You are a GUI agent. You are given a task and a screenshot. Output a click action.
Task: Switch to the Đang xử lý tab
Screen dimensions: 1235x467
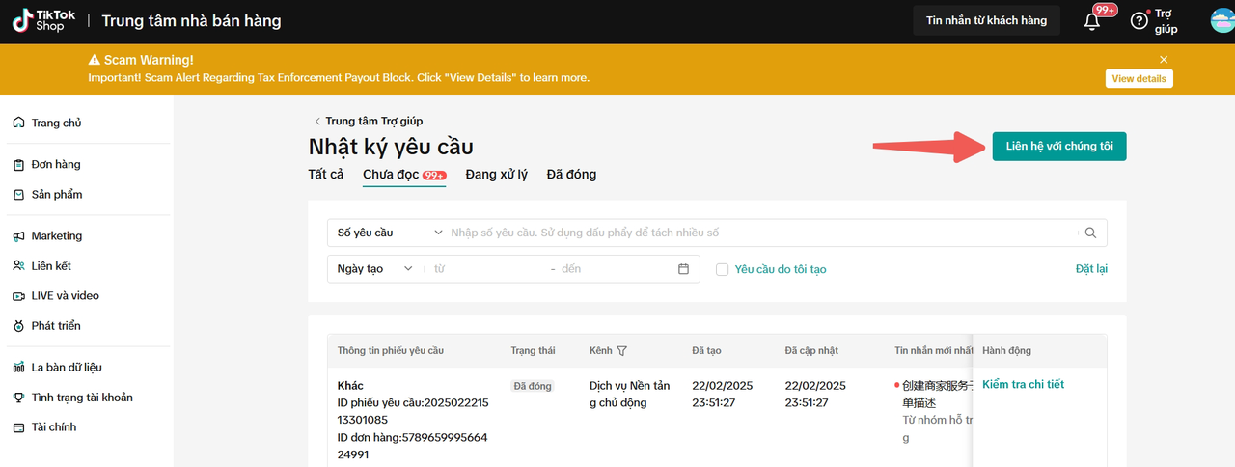pyautogui.click(x=496, y=175)
